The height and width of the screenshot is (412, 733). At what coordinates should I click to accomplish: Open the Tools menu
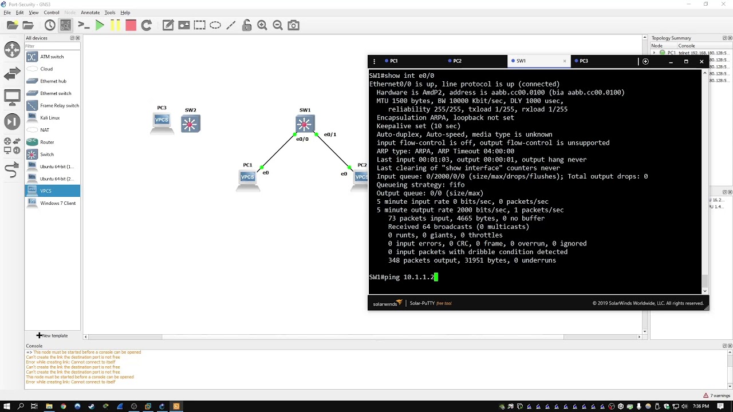pyautogui.click(x=110, y=13)
